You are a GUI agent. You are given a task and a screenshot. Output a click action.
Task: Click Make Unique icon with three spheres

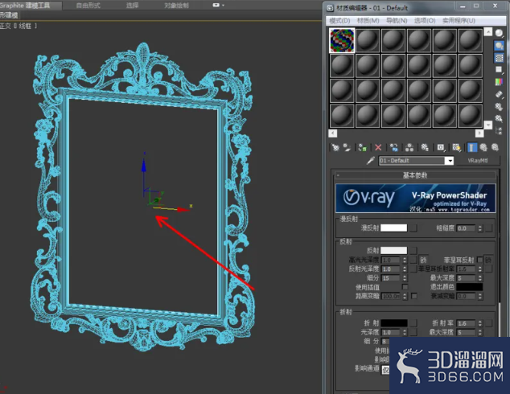[x=409, y=148]
